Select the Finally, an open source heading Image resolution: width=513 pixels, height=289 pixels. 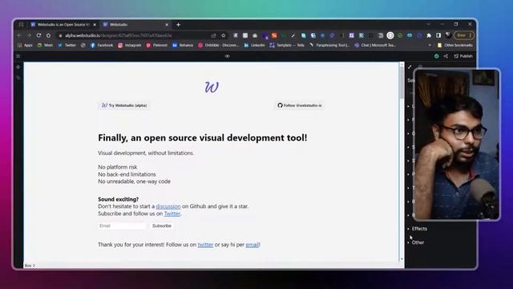(x=203, y=138)
